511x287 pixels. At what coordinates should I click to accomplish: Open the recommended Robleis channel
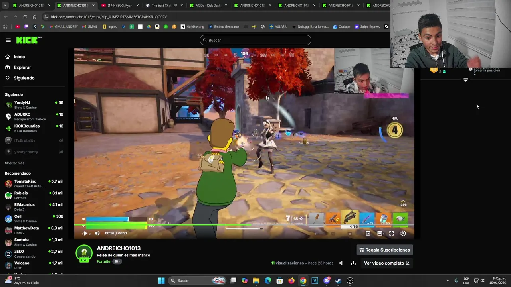pos(34,195)
